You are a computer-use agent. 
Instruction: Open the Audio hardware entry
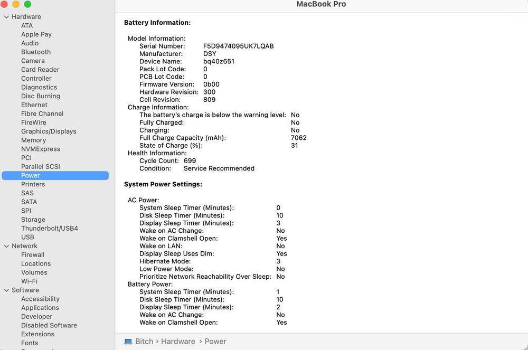pos(30,43)
